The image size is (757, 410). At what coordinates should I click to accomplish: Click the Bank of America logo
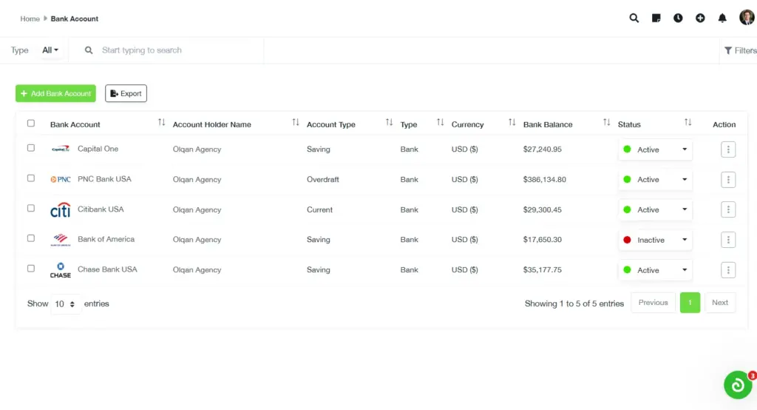61,240
